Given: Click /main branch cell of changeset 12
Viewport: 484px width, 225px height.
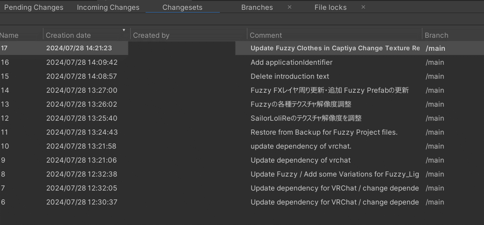Looking at the screenshot, I should [x=435, y=118].
